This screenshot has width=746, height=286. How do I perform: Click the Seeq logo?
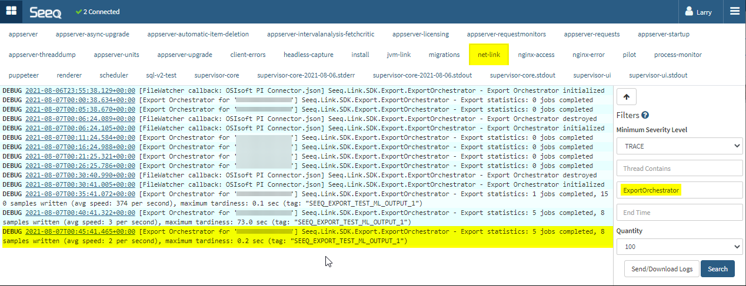coord(46,12)
